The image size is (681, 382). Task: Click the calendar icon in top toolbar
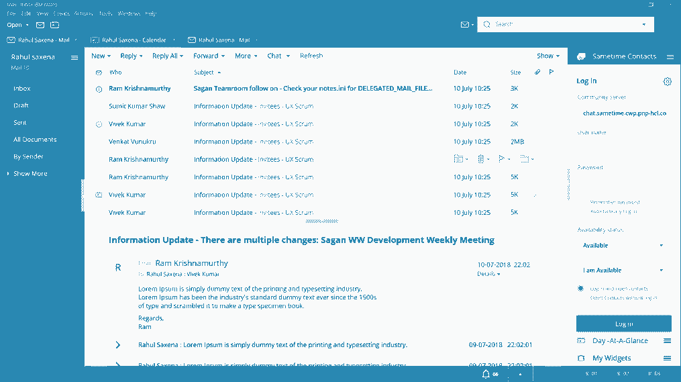[x=54, y=25]
